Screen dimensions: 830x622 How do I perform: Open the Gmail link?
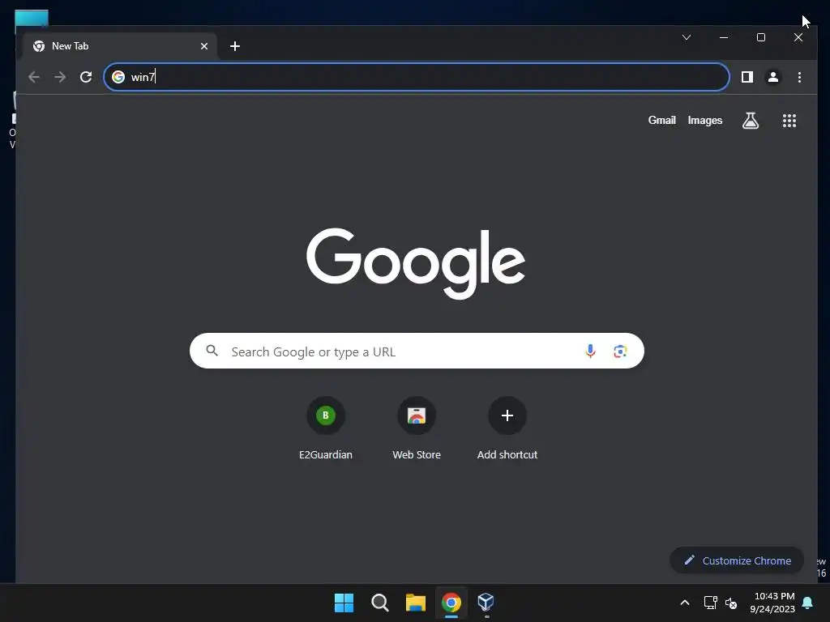[661, 121]
